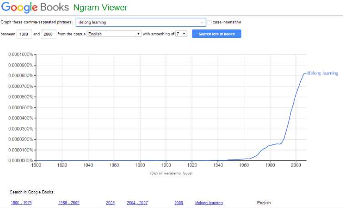Enable the case-insensitive checkbox

pos(209,22)
